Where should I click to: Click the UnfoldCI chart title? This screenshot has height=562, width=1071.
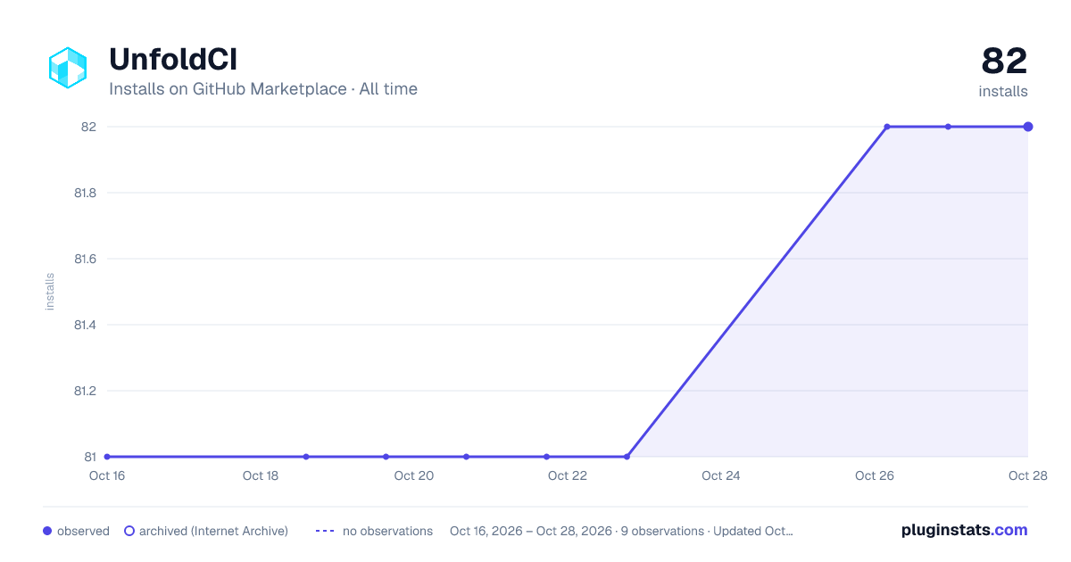[172, 59]
